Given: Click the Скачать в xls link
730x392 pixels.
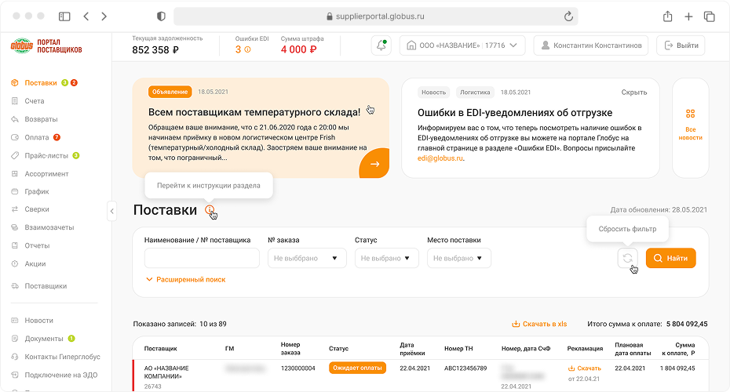Looking at the screenshot, I should (539, 324).
